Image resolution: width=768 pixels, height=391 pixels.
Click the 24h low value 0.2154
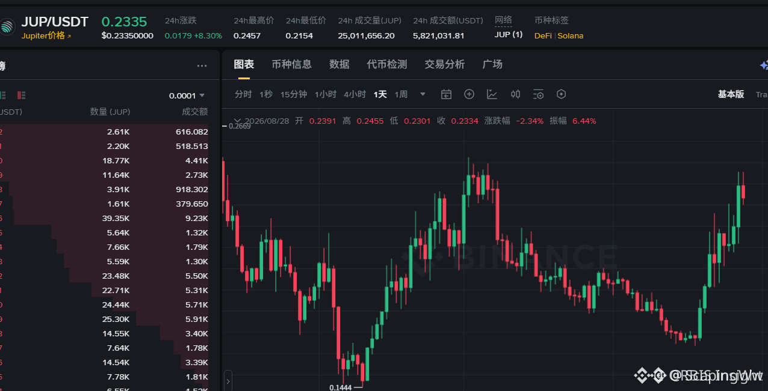[x=299, y=35]
